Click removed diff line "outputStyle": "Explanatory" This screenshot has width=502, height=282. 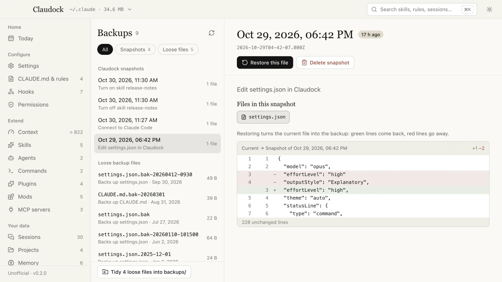(x=363, y=182)
